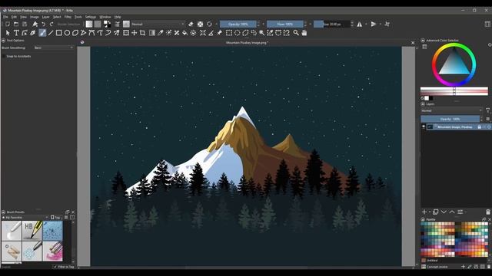Toggle Filter in Tag checkbox

(55, 267)
